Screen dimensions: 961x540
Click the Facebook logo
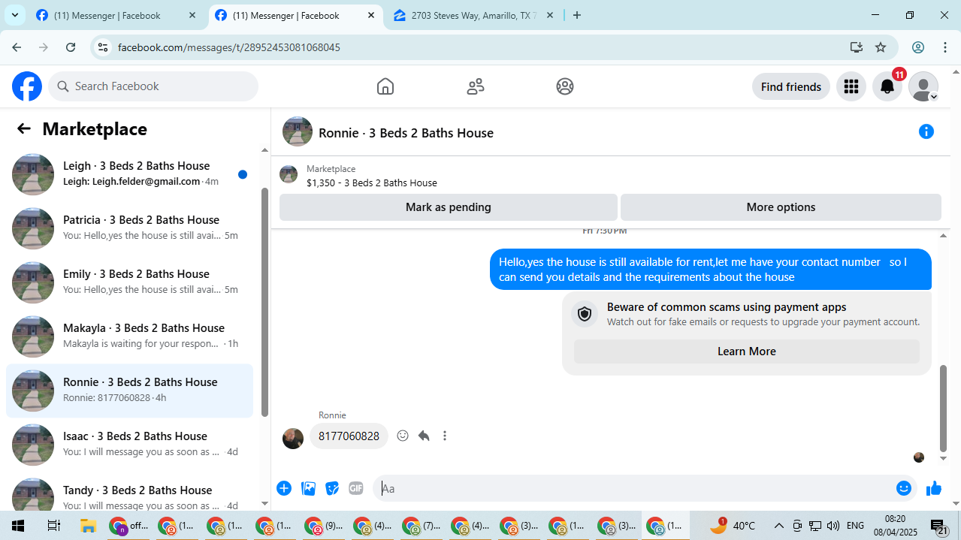pos(27,86)
